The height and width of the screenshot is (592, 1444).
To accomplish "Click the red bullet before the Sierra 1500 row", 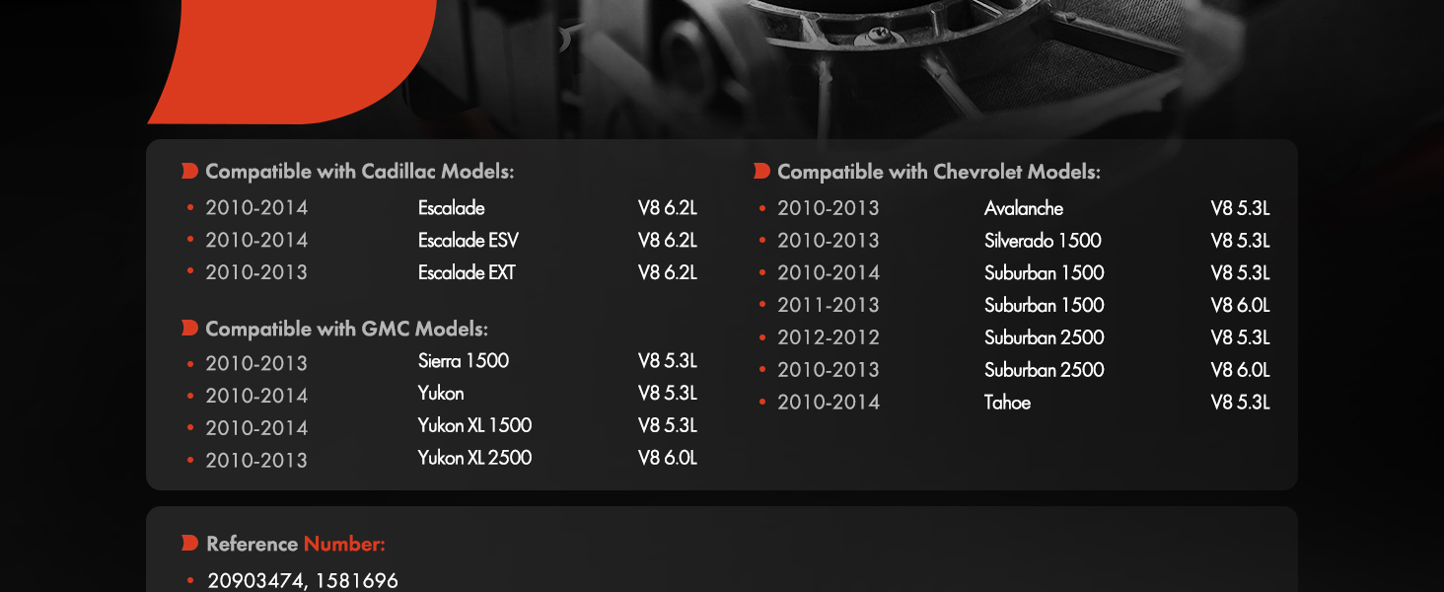I will [x=189, y=364].
